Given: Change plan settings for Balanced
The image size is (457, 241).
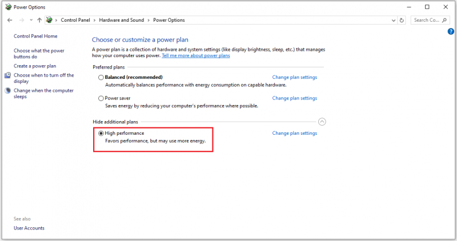Looking at the screenshot, I should [x=295, y=77].
